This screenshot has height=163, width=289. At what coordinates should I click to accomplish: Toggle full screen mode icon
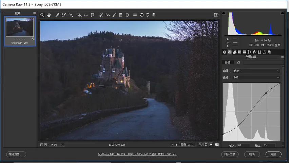click(216, 15)
